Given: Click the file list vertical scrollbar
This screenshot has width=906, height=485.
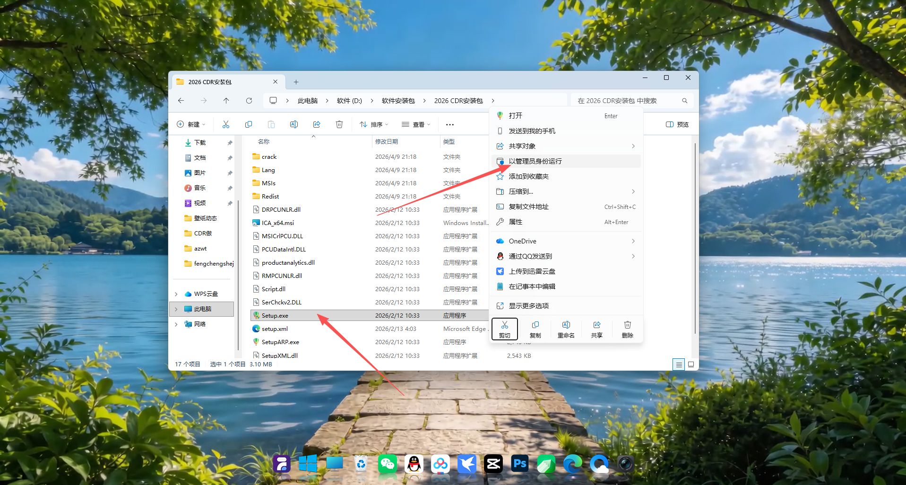Looking at the screenshot, I should click(x=695, y=239).
